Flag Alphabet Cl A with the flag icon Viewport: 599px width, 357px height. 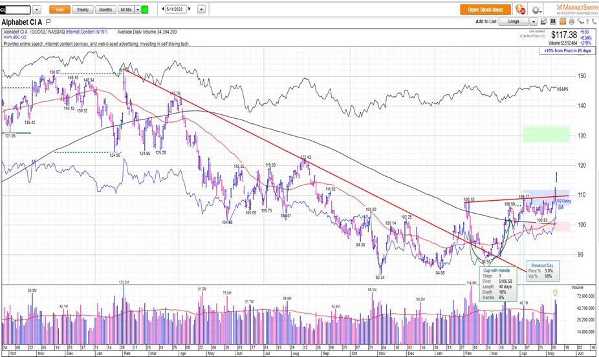click(x=48, y=22)
